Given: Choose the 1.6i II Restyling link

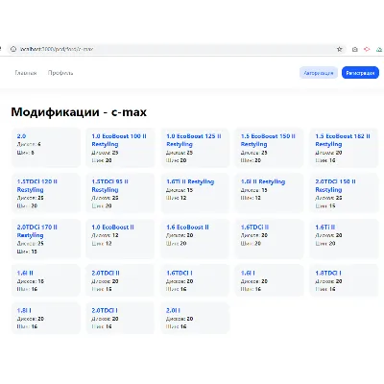Looking at the screenshot, I should 263,181.
